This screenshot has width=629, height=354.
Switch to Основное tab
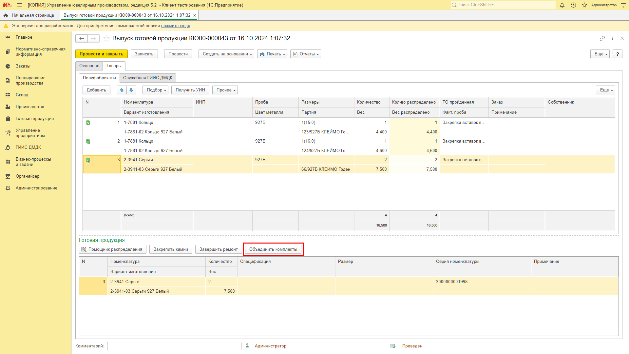(x=89, y=66)
